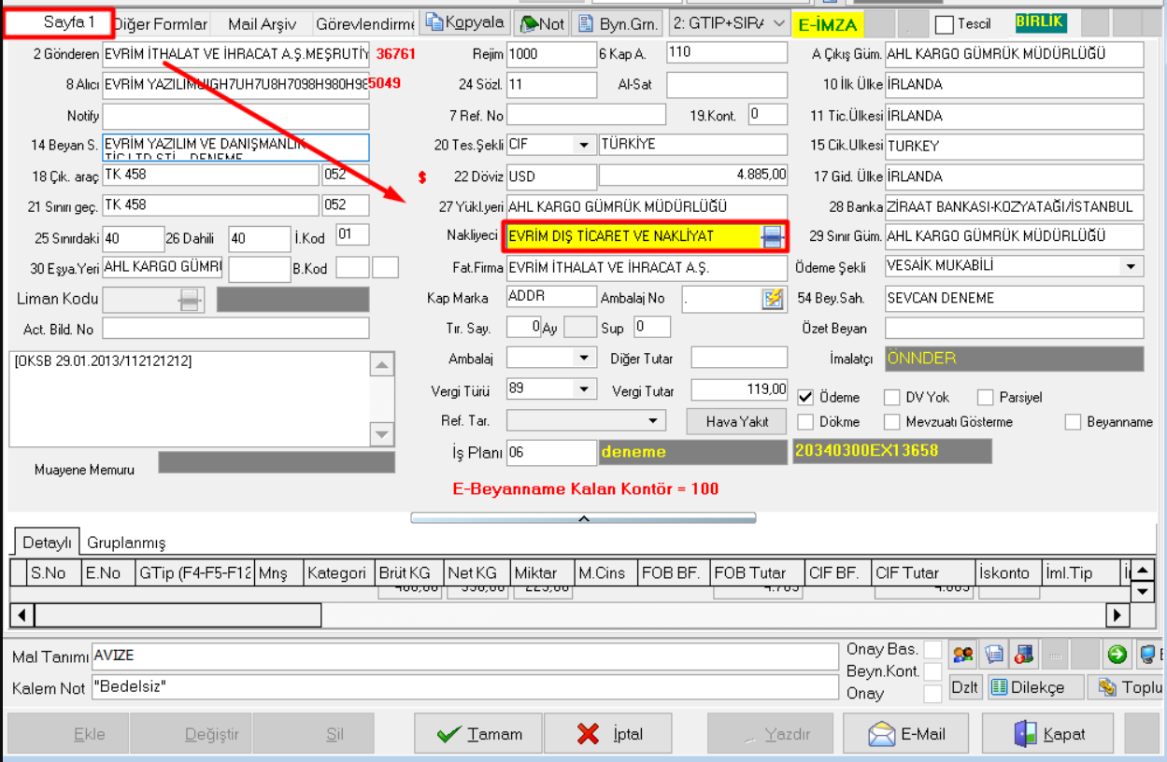The height and width of the screenshot is (762, 1167).
Task: Enable the Parsiyel checkbox
Action: tap(985, 397)
